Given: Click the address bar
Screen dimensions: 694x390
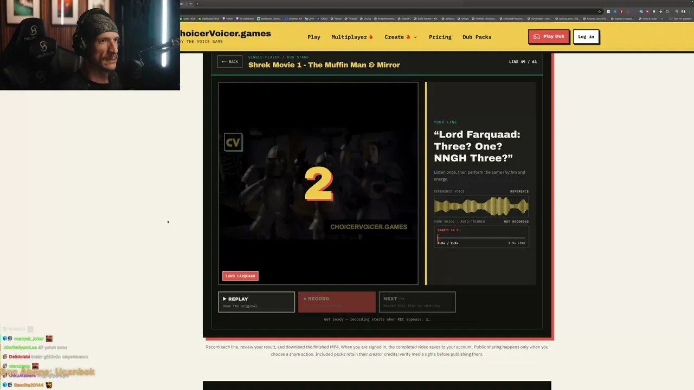Looking at the screenshot, I should click(390, 11).
